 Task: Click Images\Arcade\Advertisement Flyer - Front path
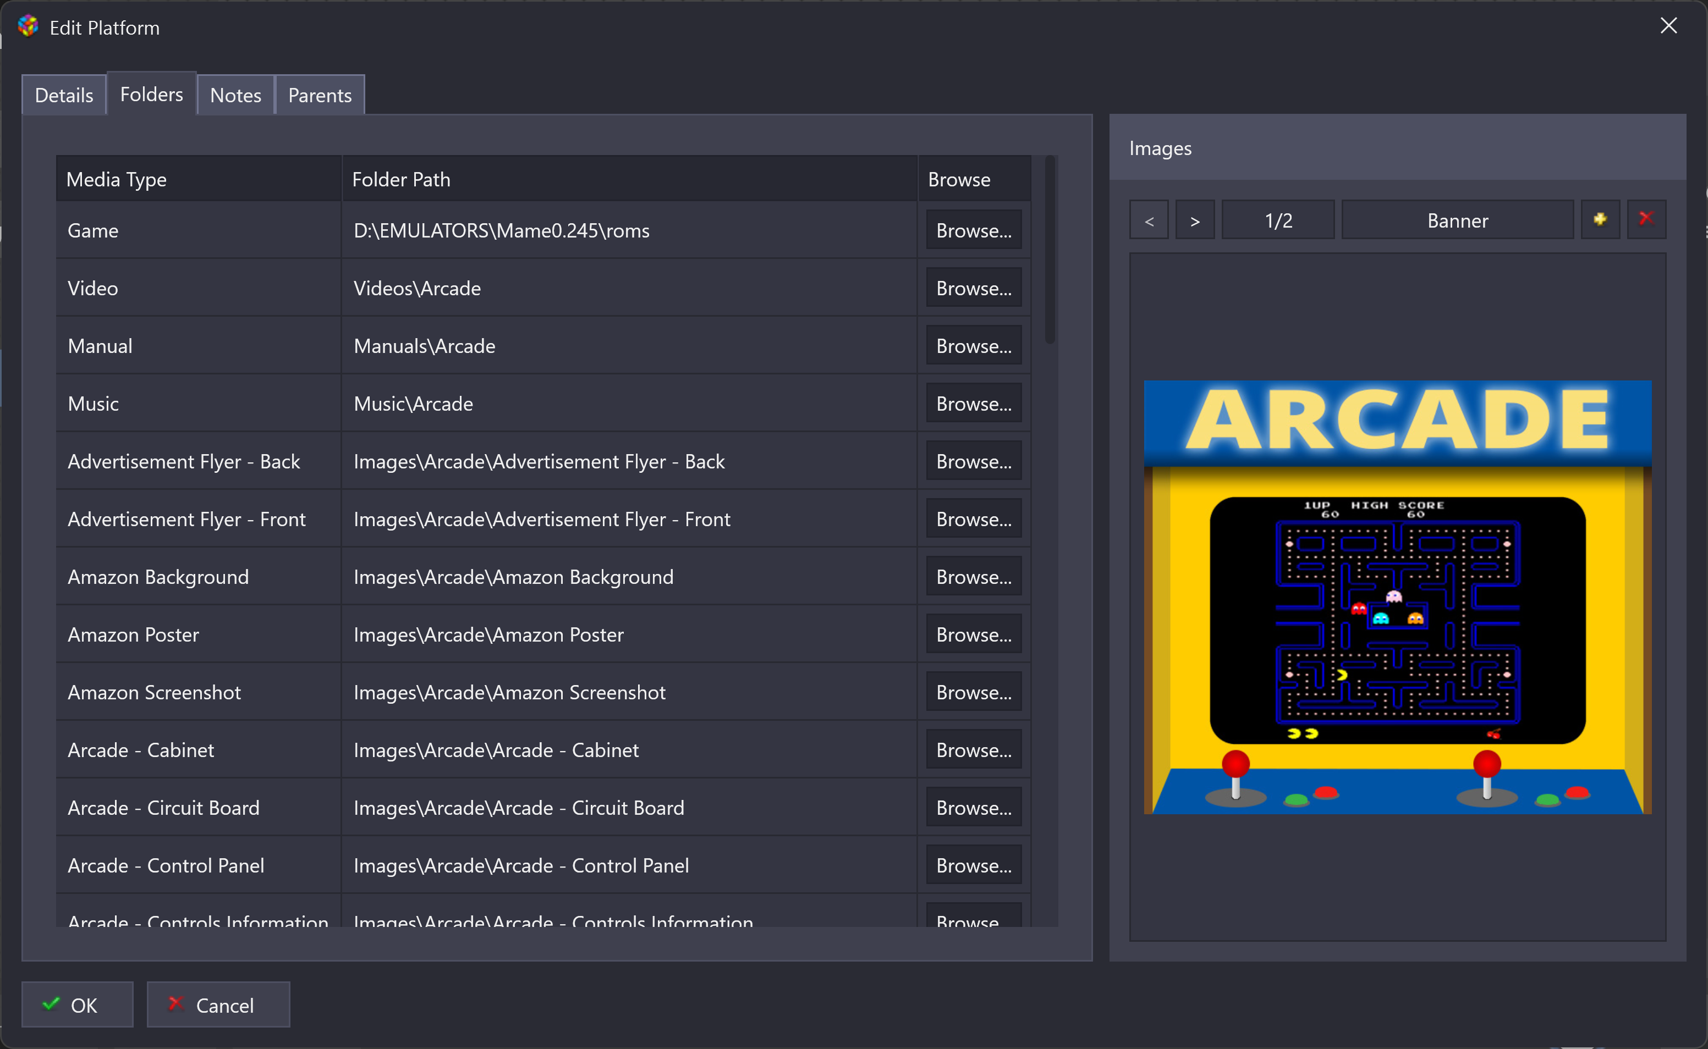pyautogui.click(x=629, y=519)
